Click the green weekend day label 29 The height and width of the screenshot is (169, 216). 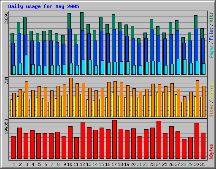click(x=190, y=164)
